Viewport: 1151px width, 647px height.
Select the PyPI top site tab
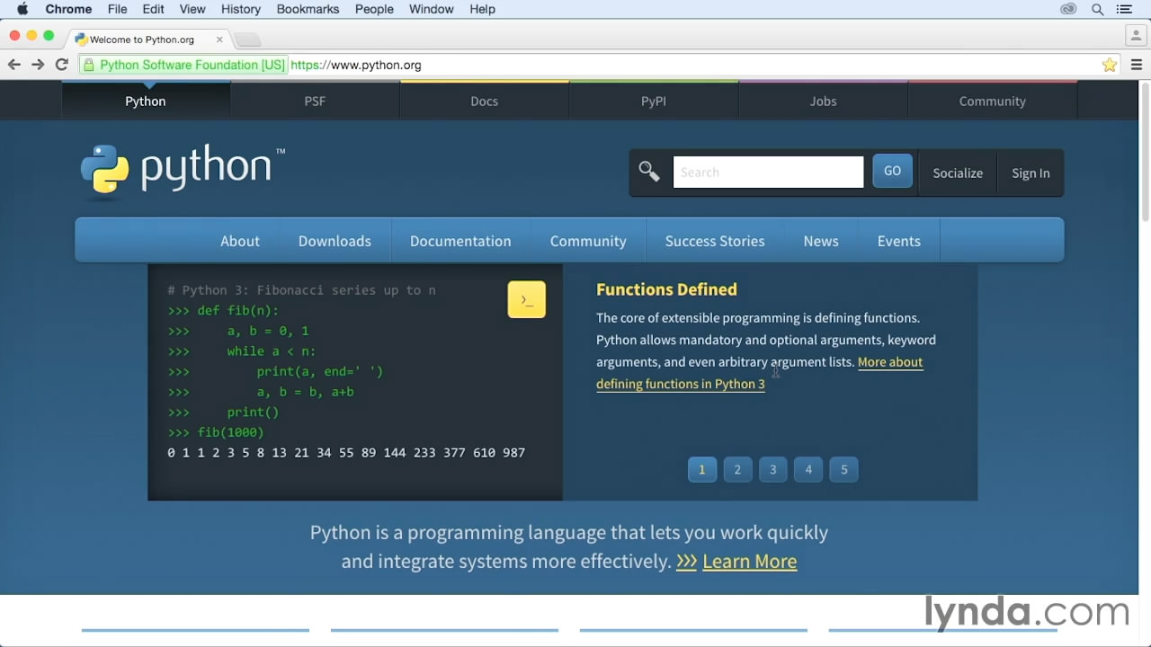click(x=654, y=101)
